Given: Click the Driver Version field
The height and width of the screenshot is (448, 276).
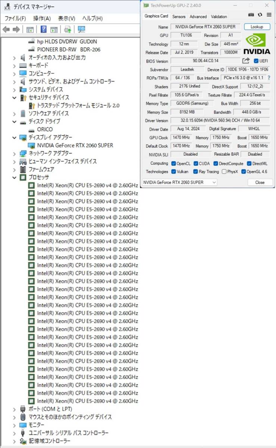Looking at the screenshot, I should point(220,121).
